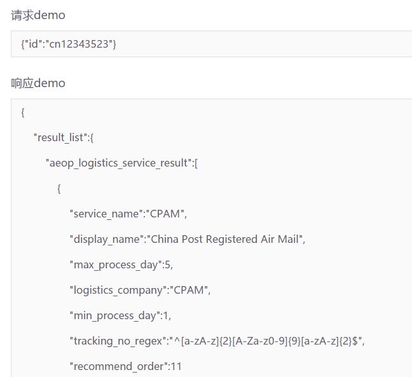Click the request JSON with id cn12343523
412x377 pixels.
pyautogui.click(x=69, y=44)
